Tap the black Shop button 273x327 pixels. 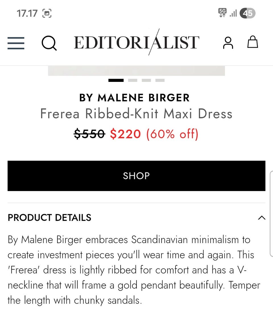[x=136, y=176]
